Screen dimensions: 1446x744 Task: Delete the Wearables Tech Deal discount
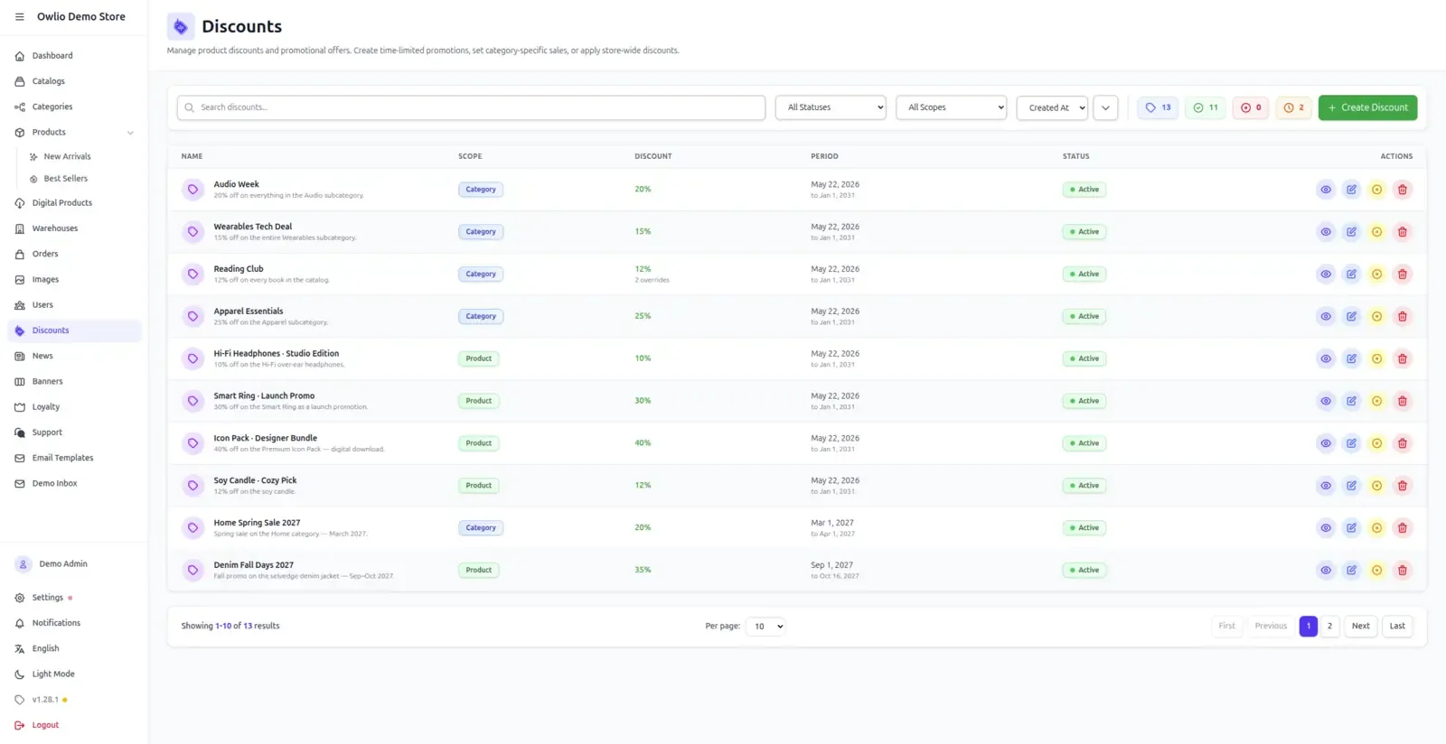(x=1403, y=232)
